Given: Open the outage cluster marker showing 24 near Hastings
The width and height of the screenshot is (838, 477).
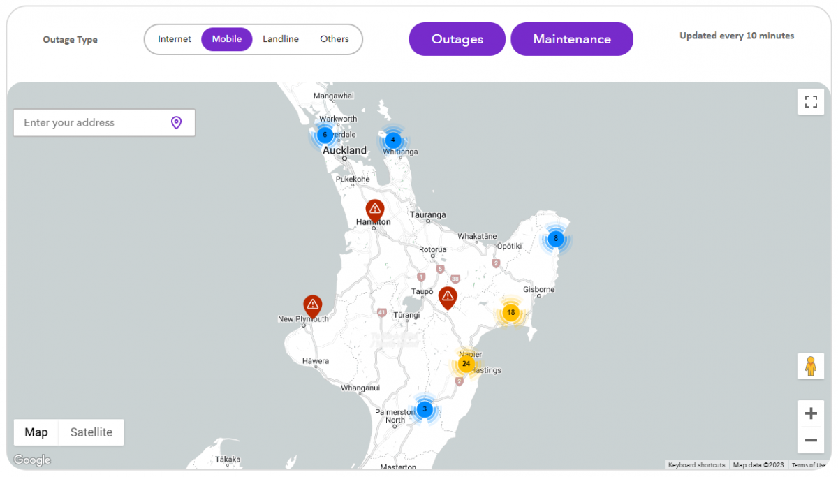Looking at the screenshot, I should tap(466, 364).
